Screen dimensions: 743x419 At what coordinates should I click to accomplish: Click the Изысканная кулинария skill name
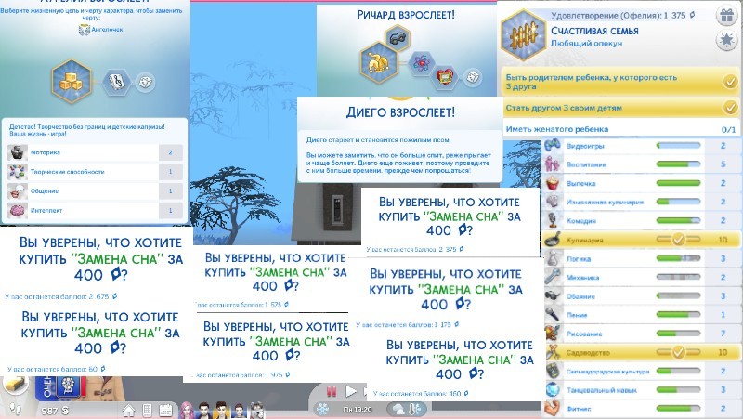[x=606, y=202]
